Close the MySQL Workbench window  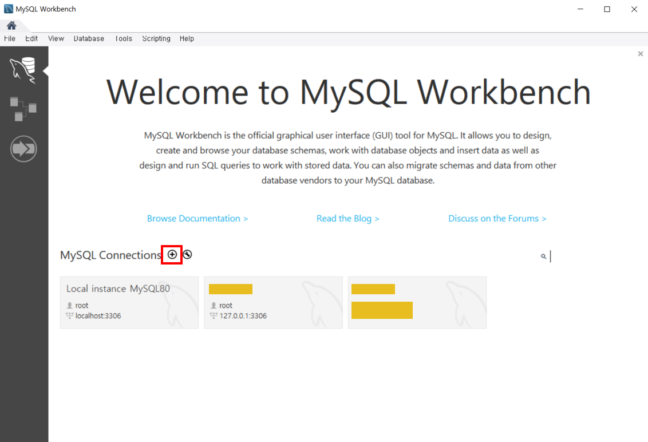tap(634, 9)
